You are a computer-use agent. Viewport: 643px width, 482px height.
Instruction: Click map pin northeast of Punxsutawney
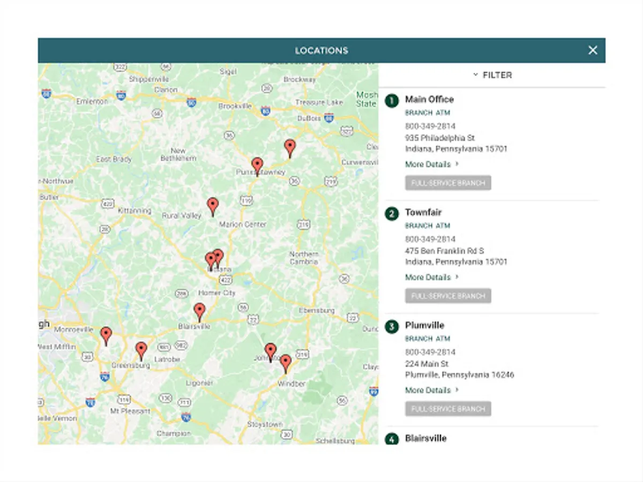pos(290,148)
